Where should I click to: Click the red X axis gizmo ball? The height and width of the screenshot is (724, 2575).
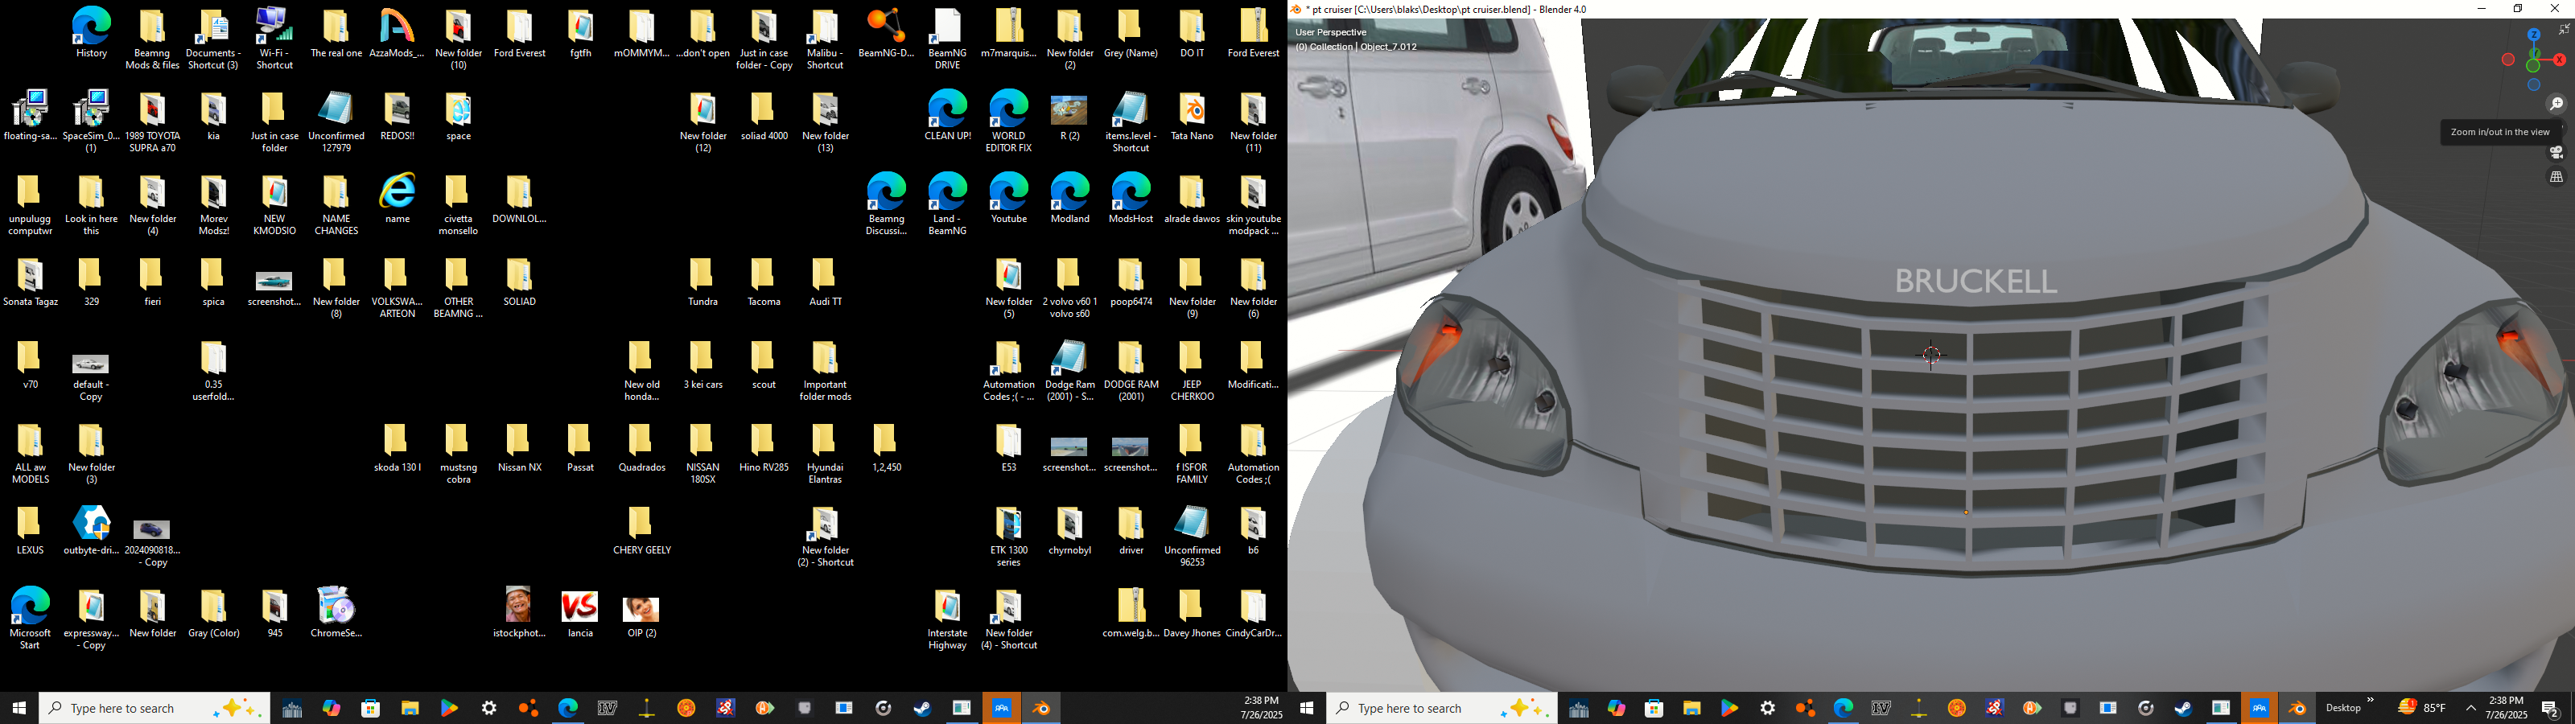[x=2559, y=61]
